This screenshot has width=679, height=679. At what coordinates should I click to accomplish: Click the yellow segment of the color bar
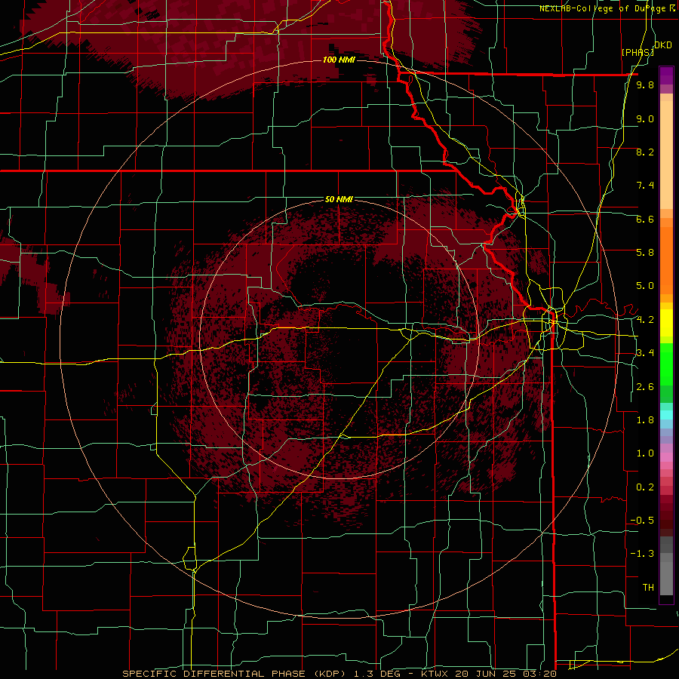coord(666,323)
